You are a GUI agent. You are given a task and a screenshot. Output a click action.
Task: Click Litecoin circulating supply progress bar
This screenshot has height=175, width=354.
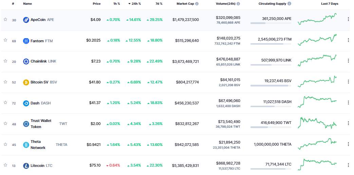[271, 169]
